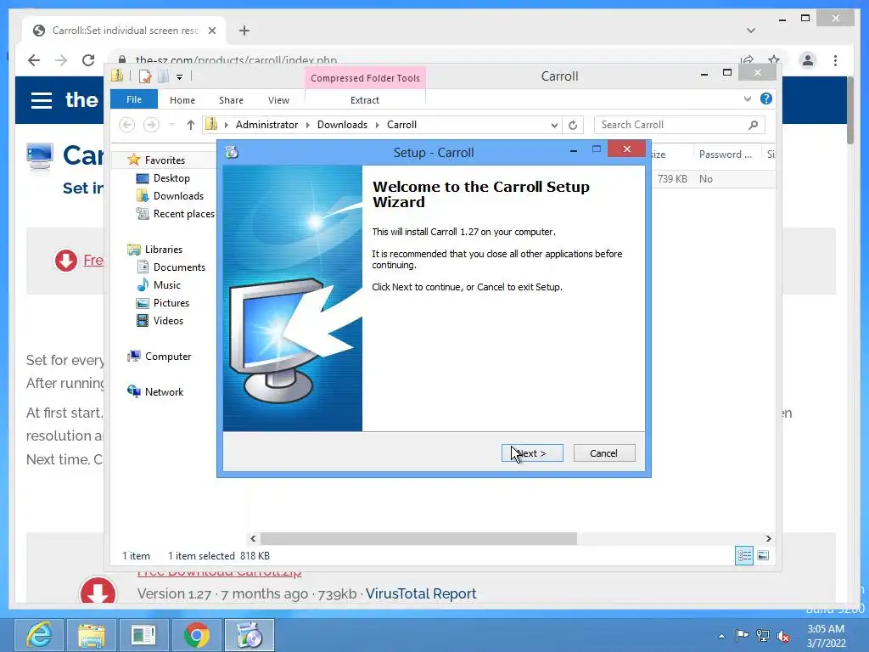Click the scroll right arrow in Explorer

coord(768,538)
